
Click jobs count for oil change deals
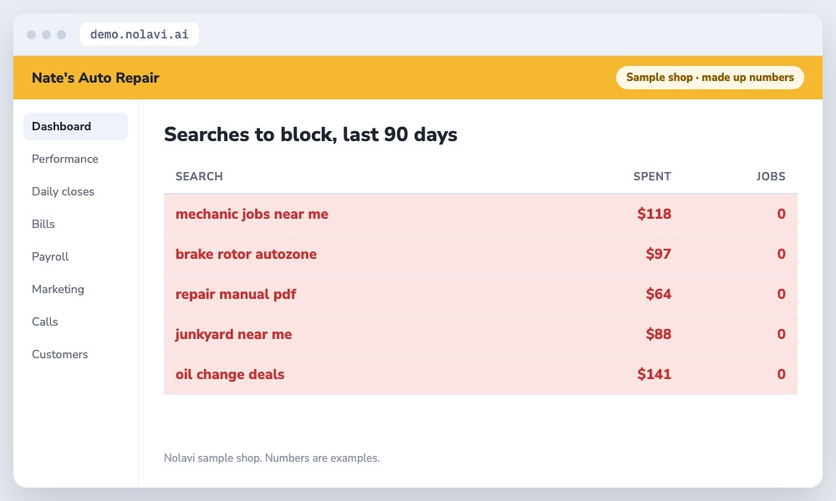(x=781, y=374)
